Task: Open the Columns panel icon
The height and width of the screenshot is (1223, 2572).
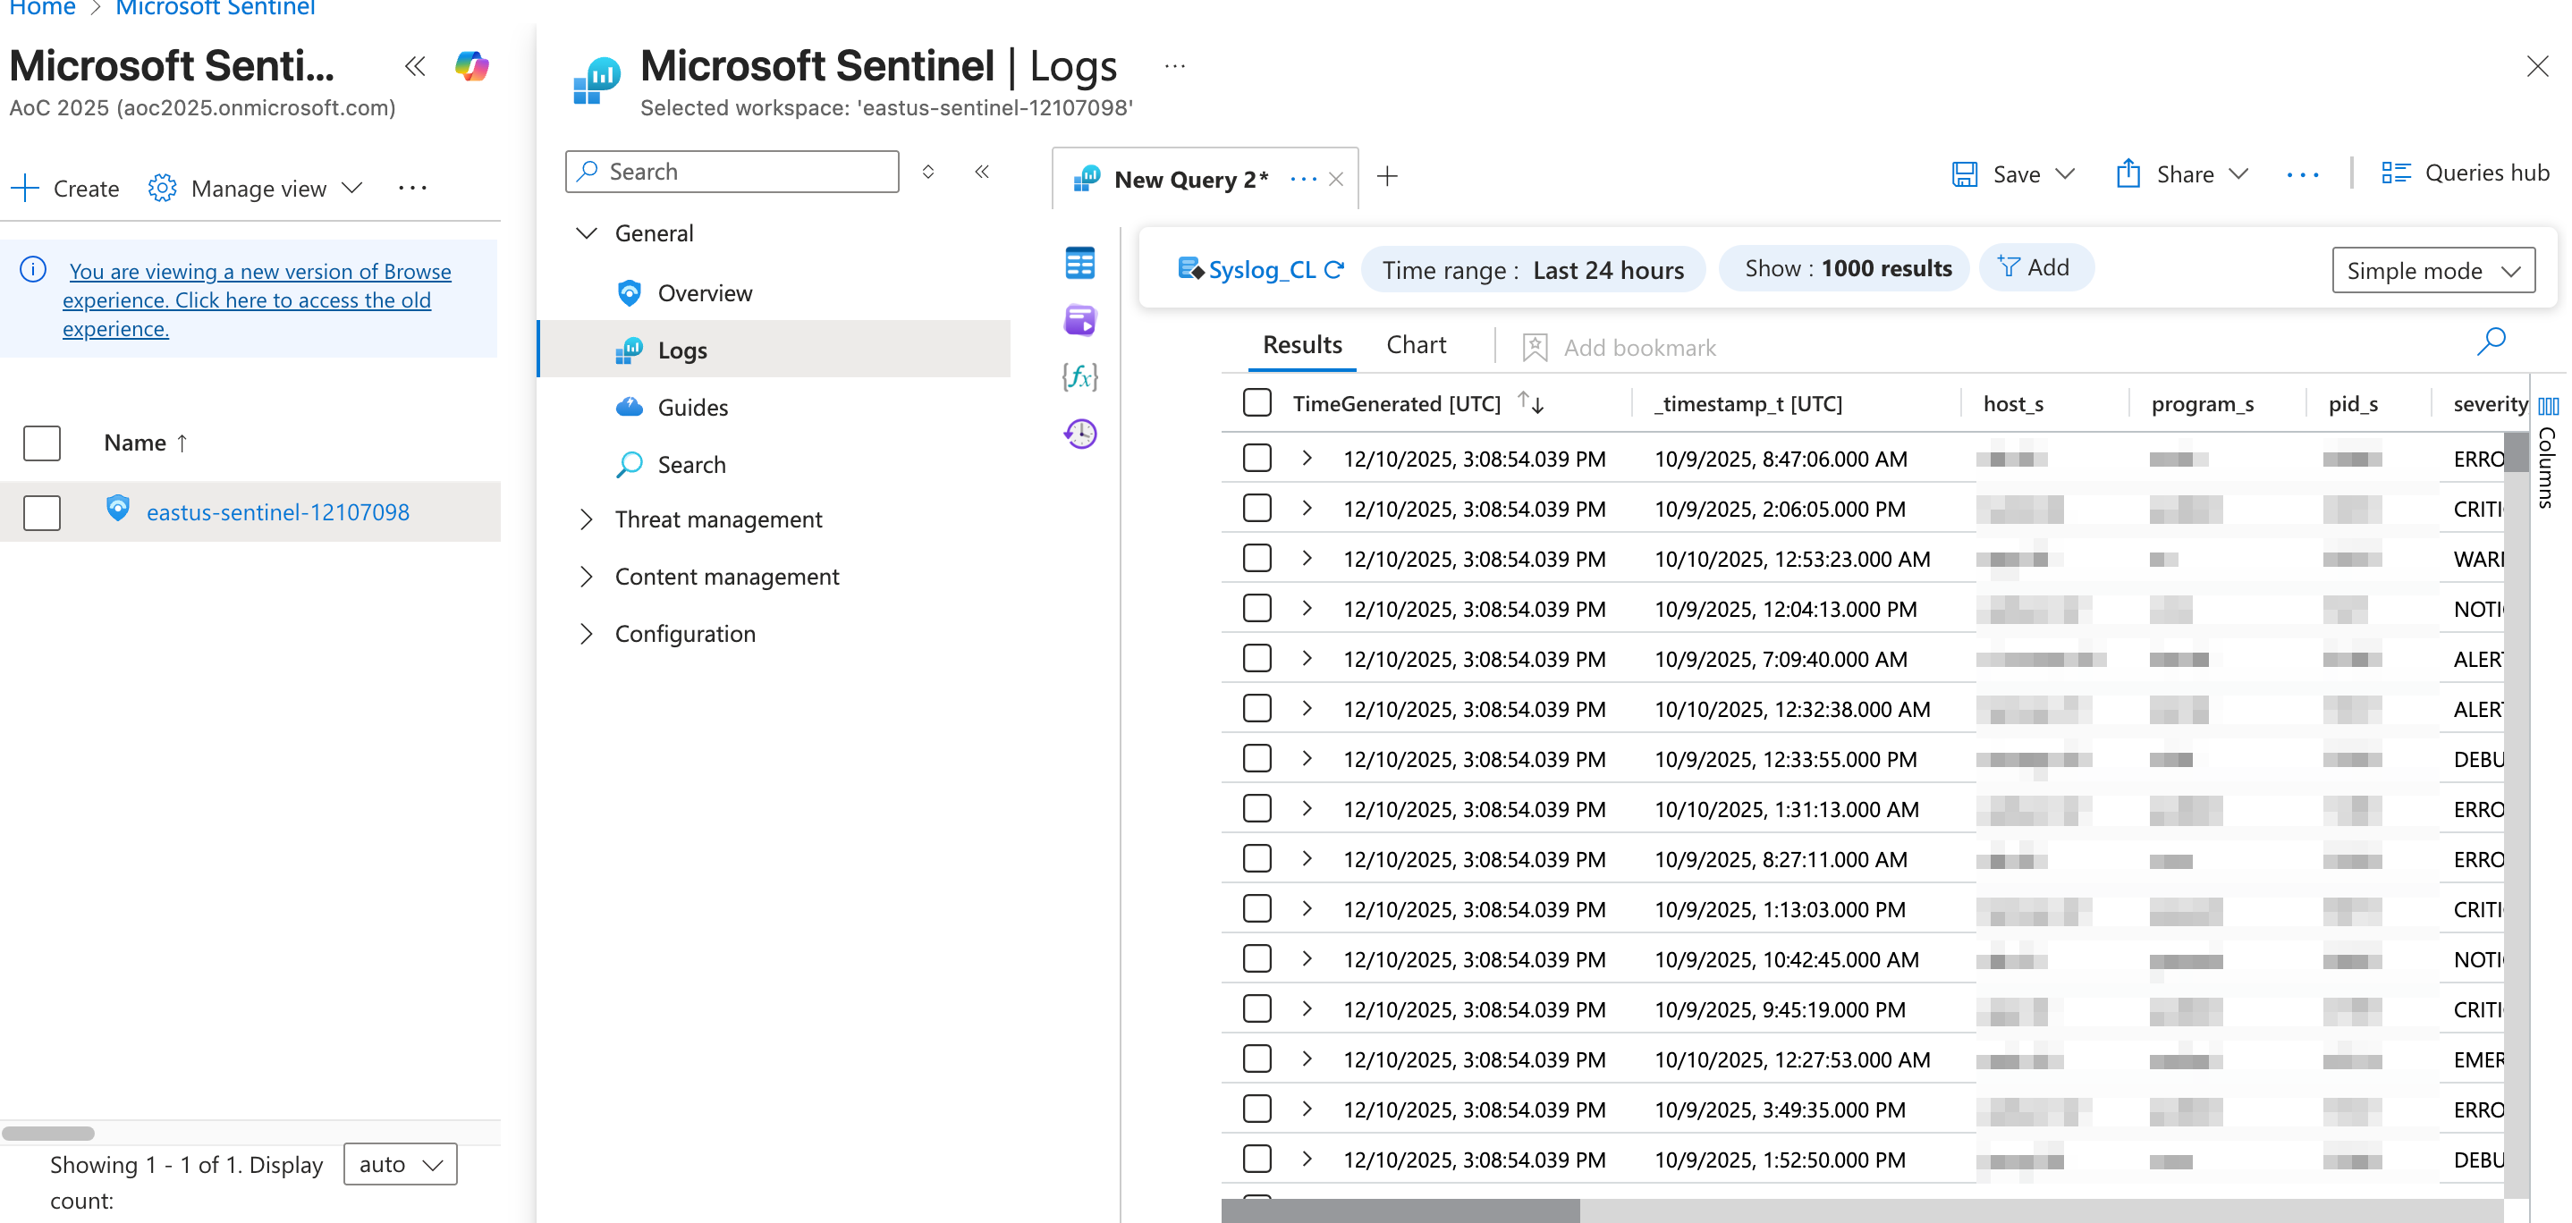Action: coord(2547,407)
